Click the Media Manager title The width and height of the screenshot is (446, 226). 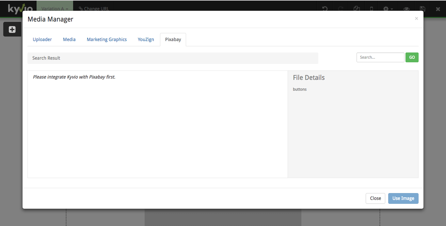[x=50, y=19]
